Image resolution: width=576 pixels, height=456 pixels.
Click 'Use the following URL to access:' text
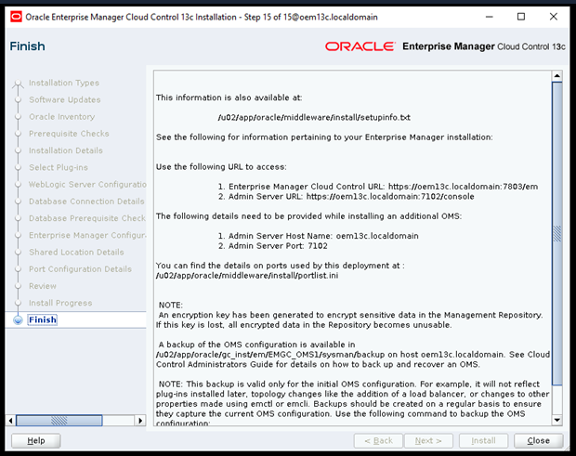tap(221, 166)
